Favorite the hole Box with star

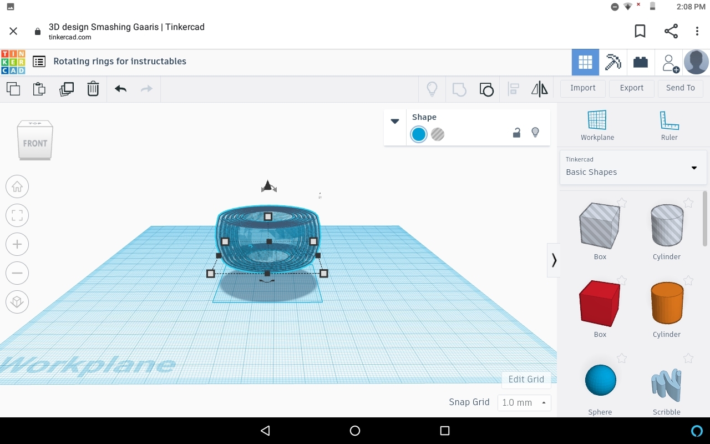pyautogui.click(x=622, y=203)
